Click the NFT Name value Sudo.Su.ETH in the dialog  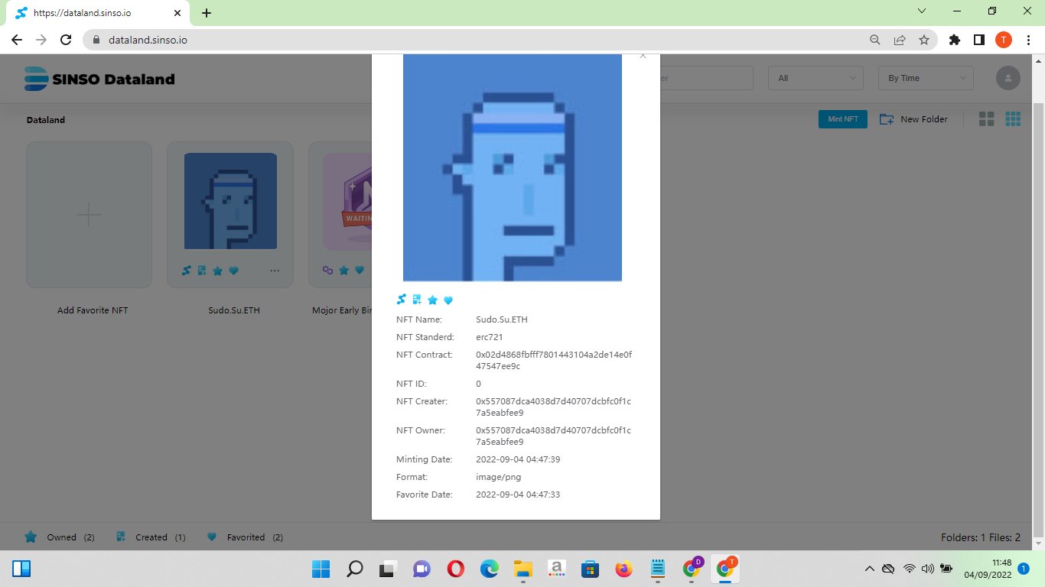coord(502,319)
